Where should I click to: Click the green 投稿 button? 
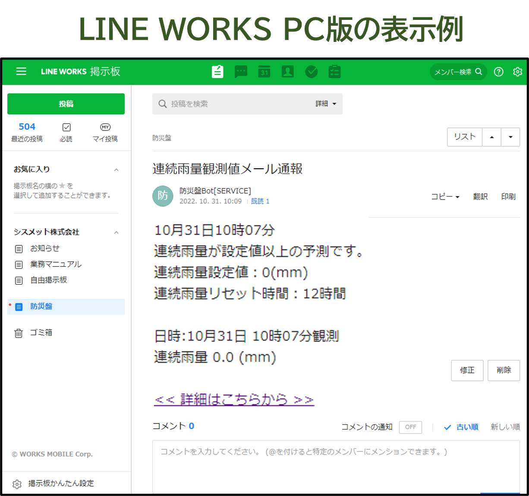pyautogui.click(x=66, y=104)
